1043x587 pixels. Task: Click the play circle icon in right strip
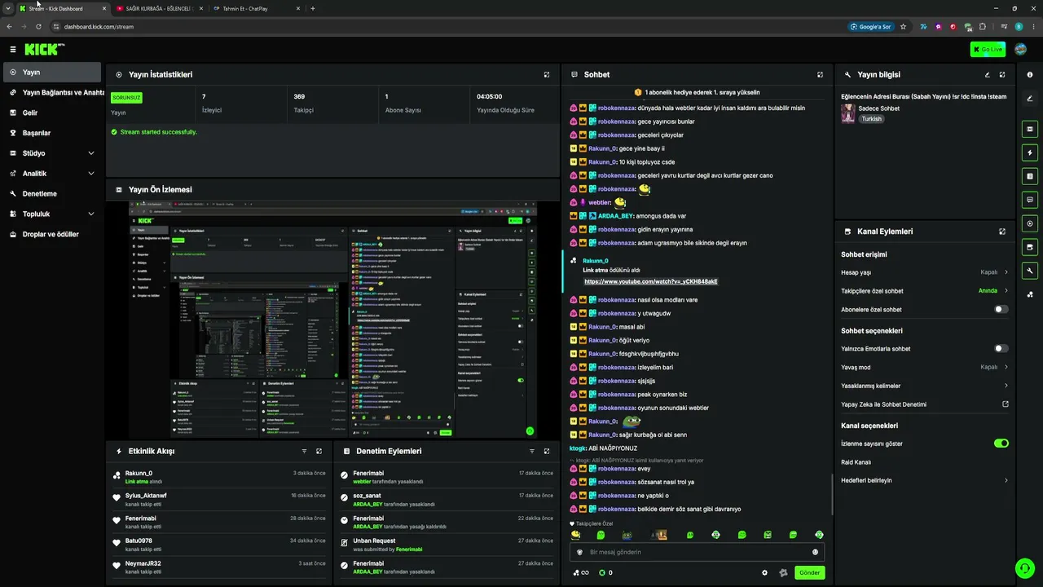tap(1030, 223)
